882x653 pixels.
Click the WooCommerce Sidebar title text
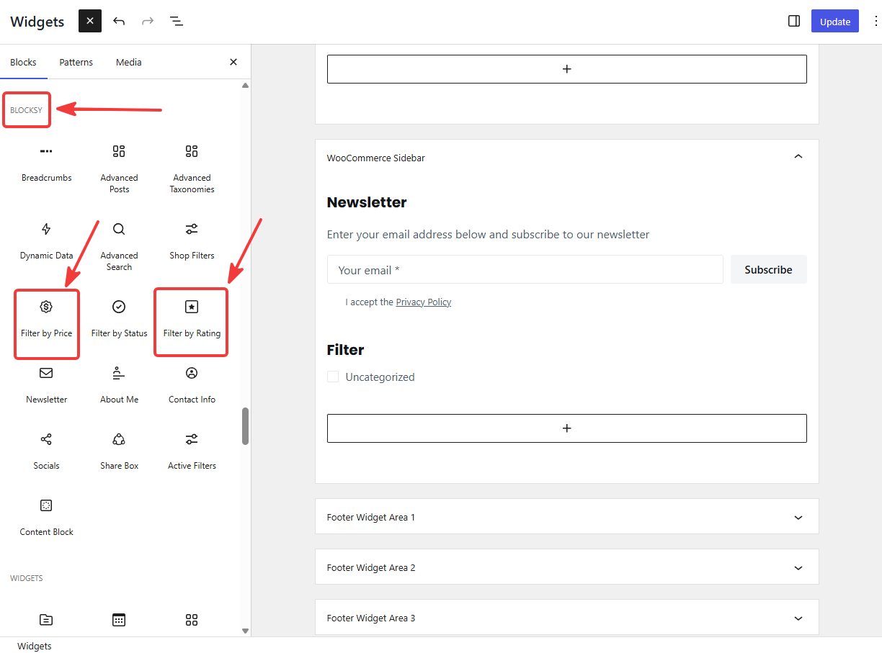click(376, 158)
